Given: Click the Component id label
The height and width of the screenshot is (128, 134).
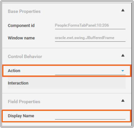Looking at the screenshot, I should [x=21, y=25].
